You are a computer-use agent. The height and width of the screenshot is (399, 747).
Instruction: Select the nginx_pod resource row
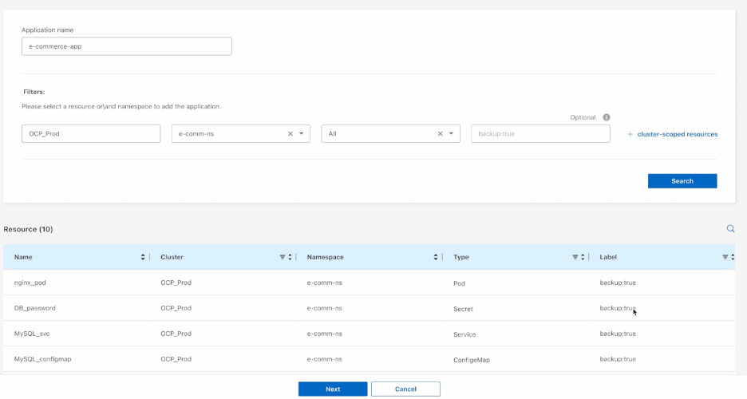click(x=30, y=282)
